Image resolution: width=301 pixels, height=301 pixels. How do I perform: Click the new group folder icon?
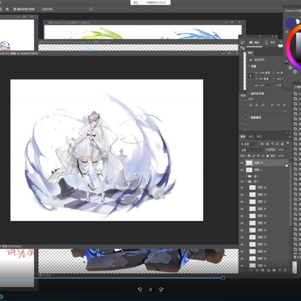(274, 270)
